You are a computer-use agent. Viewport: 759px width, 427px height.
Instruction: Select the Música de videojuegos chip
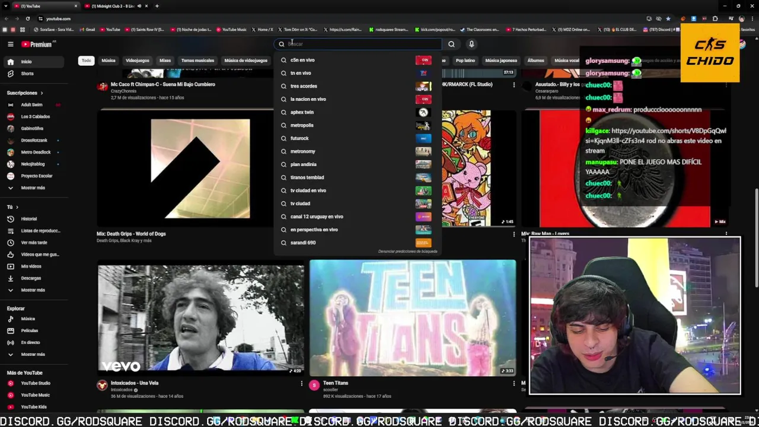(245, 60)
